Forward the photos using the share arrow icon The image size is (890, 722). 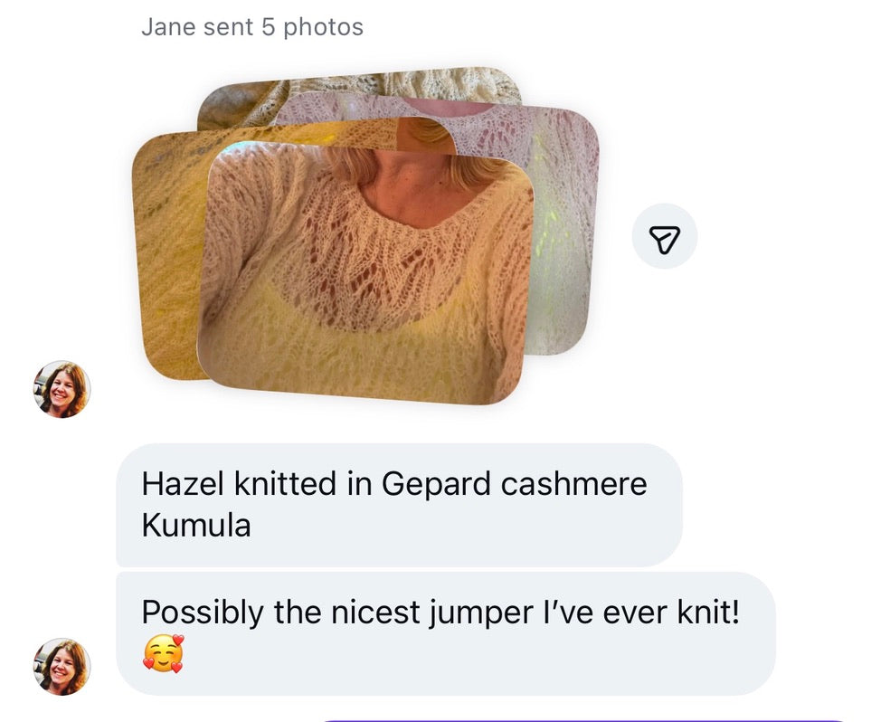click(664, 236)
